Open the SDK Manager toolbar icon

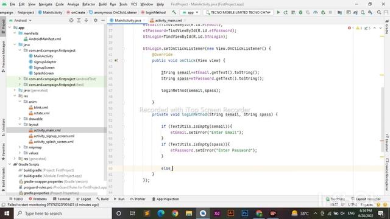[370, 12]
